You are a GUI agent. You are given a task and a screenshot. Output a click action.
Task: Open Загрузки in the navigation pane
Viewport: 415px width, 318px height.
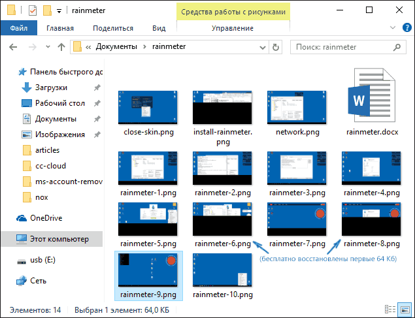51,87
